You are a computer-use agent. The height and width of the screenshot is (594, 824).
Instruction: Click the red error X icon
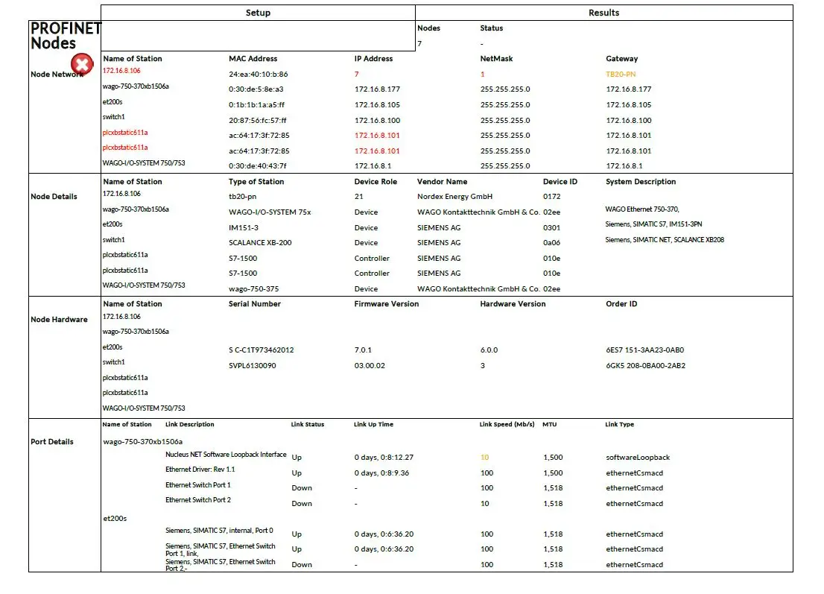(x=82, y=64)
